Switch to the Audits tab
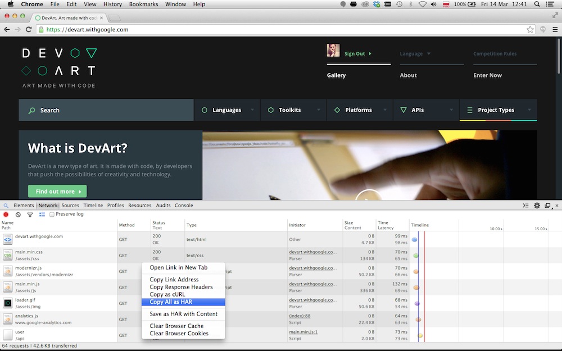562x351 pixels. [163, 206]
